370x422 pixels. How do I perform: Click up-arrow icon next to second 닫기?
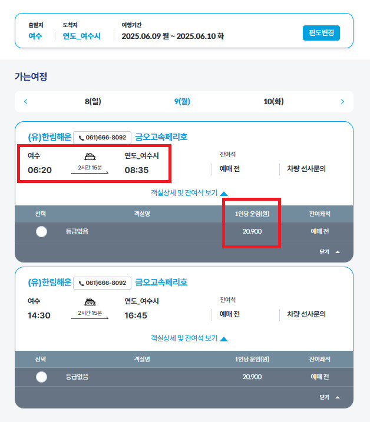[x=338, y=397]
